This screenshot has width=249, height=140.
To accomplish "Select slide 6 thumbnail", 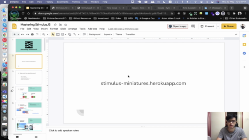I will (x=29, y=125).
